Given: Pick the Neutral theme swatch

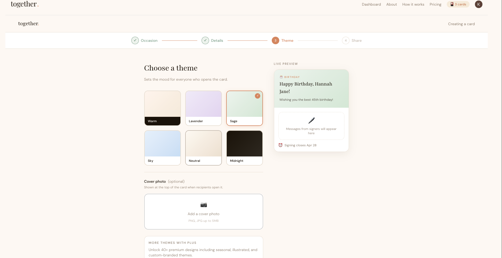Looking at the screenshot, I should [203, 148].
